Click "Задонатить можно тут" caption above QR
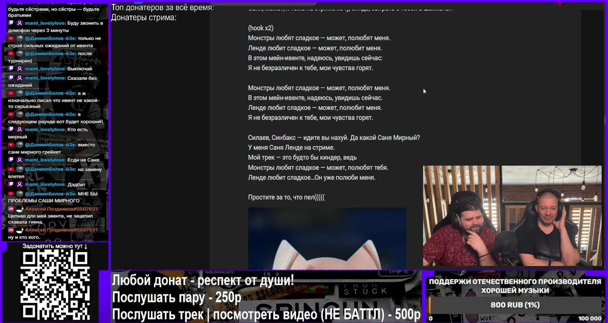Viewport: 608px width, 323px height. click(x=55, y=246)
